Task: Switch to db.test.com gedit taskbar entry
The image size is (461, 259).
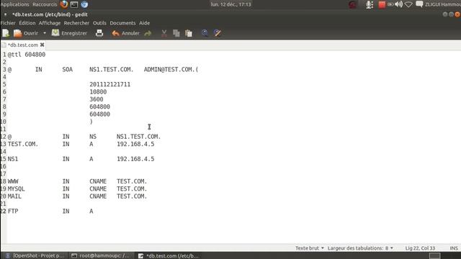Action: tap(169, 256)
